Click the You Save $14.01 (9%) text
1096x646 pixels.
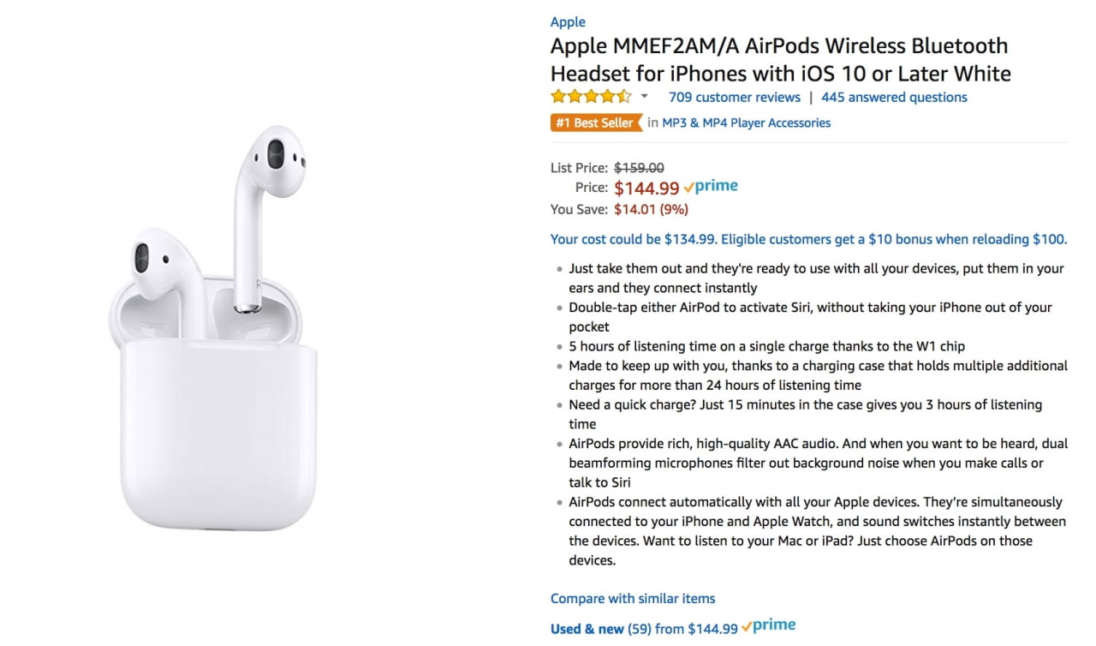(651, 209)
